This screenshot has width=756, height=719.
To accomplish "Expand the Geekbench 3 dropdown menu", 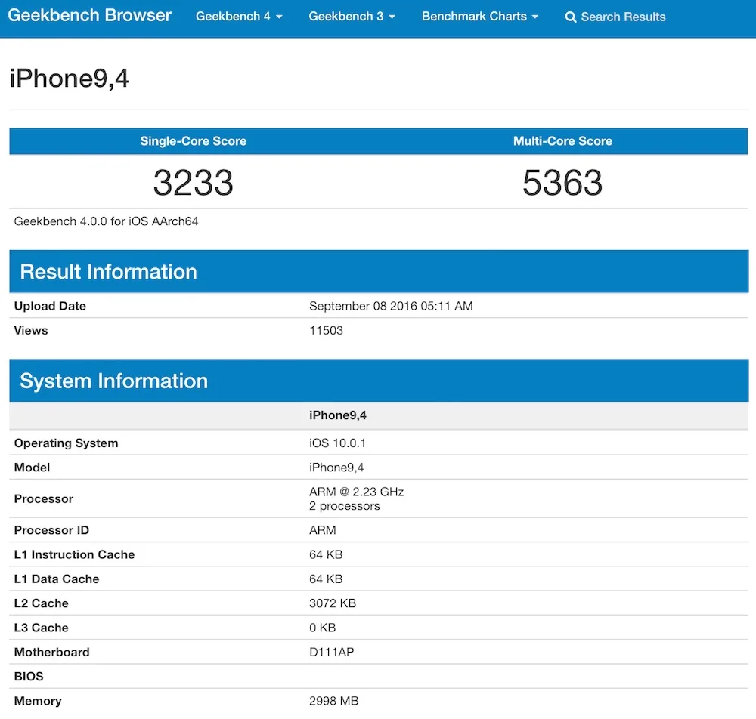I will (x=352, y=17).
